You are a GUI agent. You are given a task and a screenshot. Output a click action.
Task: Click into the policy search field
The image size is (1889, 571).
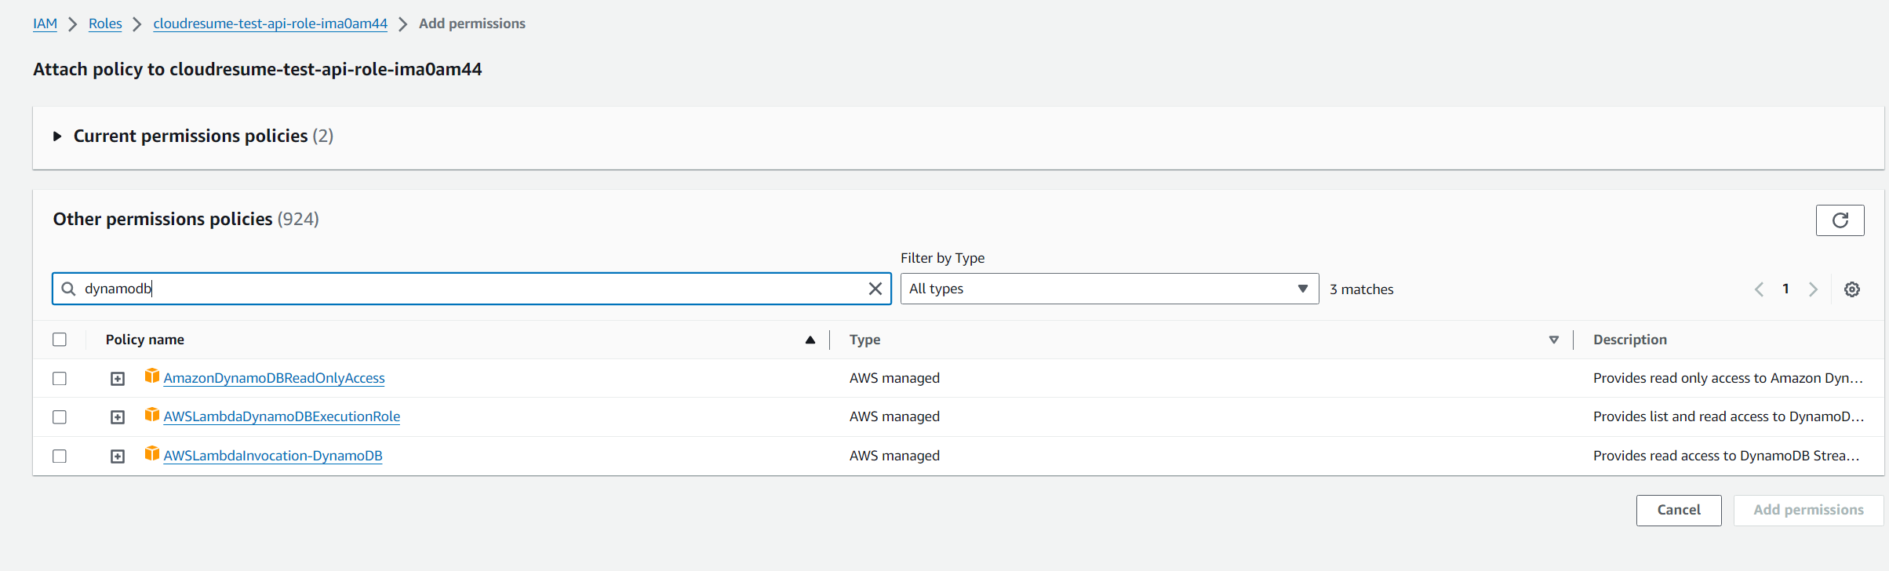click(471, 289)
